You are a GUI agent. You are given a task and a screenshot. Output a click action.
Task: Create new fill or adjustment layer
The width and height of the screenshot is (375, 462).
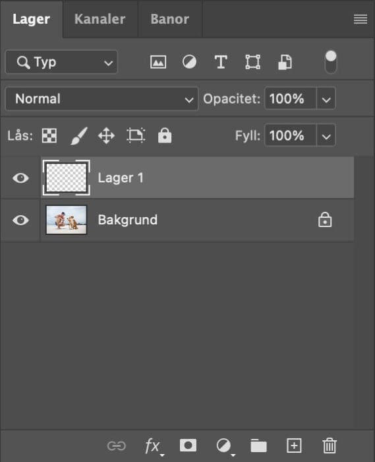(x=225, y=446)
